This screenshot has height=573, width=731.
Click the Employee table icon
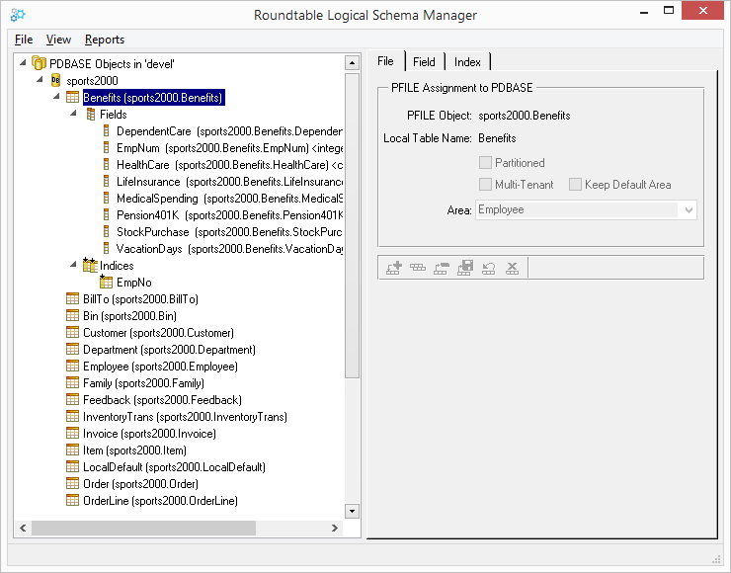click(72, 366)
